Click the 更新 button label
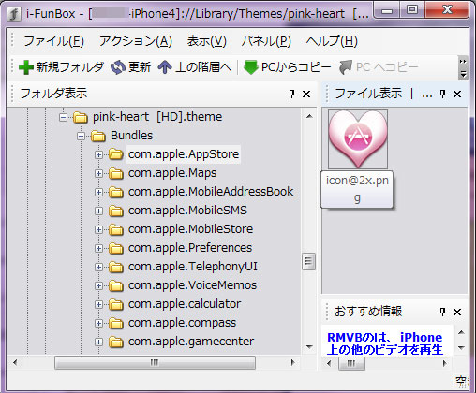This screenshot has height=393, width=476. (x=140, y=67)
